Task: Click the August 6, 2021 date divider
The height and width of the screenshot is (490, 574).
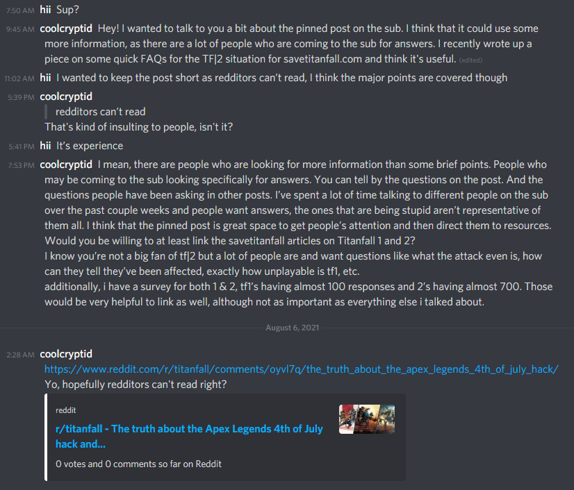Action: [287, 328]
